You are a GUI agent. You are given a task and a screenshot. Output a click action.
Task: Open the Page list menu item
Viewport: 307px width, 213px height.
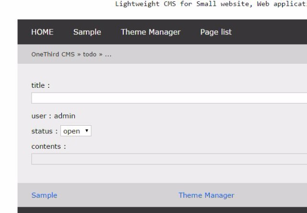(x=216, y=32)
